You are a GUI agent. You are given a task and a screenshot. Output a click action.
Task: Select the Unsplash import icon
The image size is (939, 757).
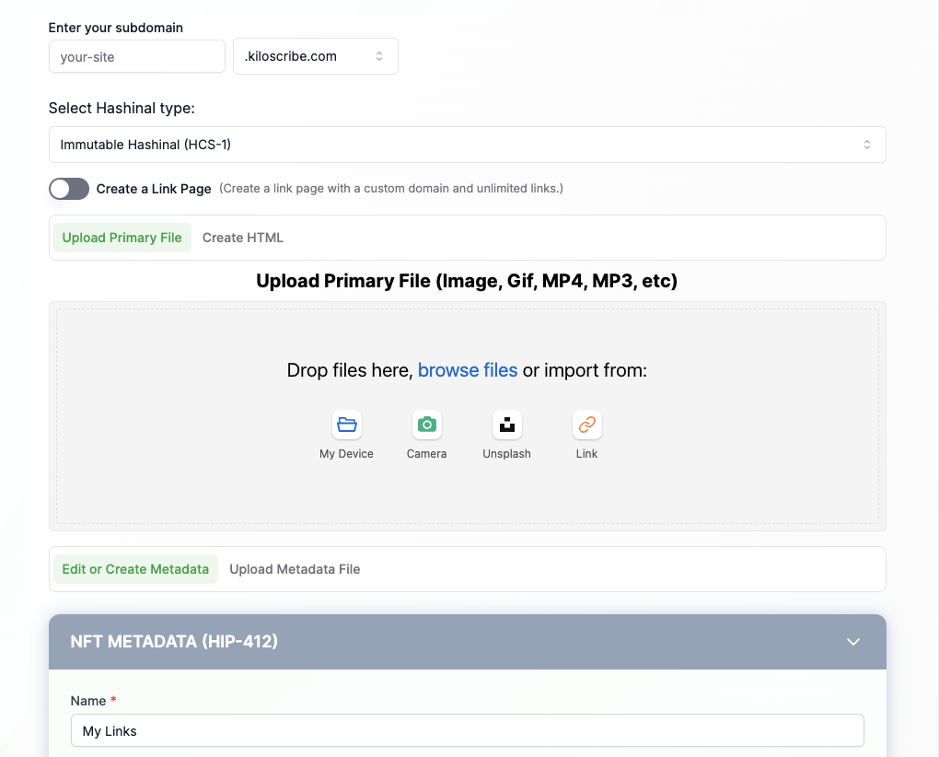tap(506, 425)
